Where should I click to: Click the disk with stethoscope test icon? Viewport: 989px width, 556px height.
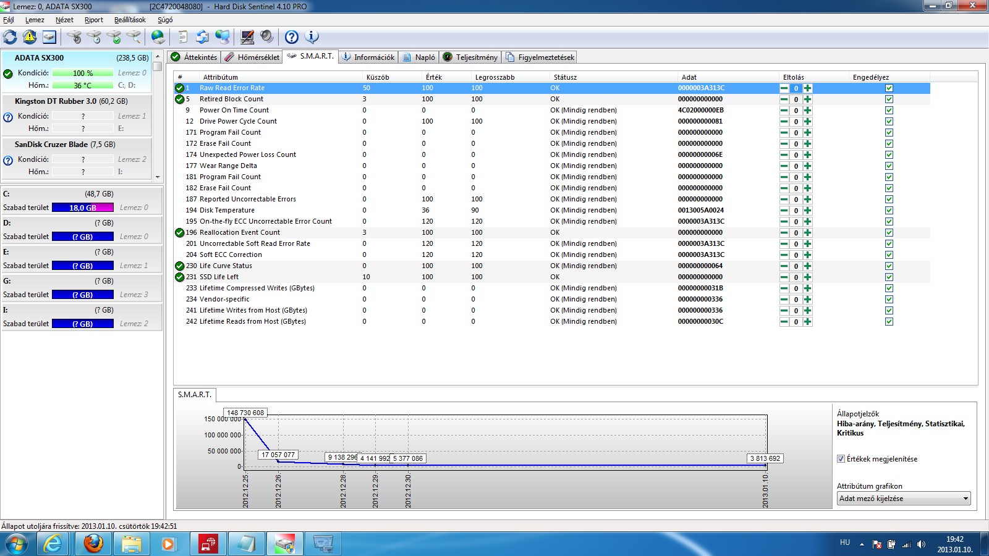pyautogui.click(x=74, y=37)
